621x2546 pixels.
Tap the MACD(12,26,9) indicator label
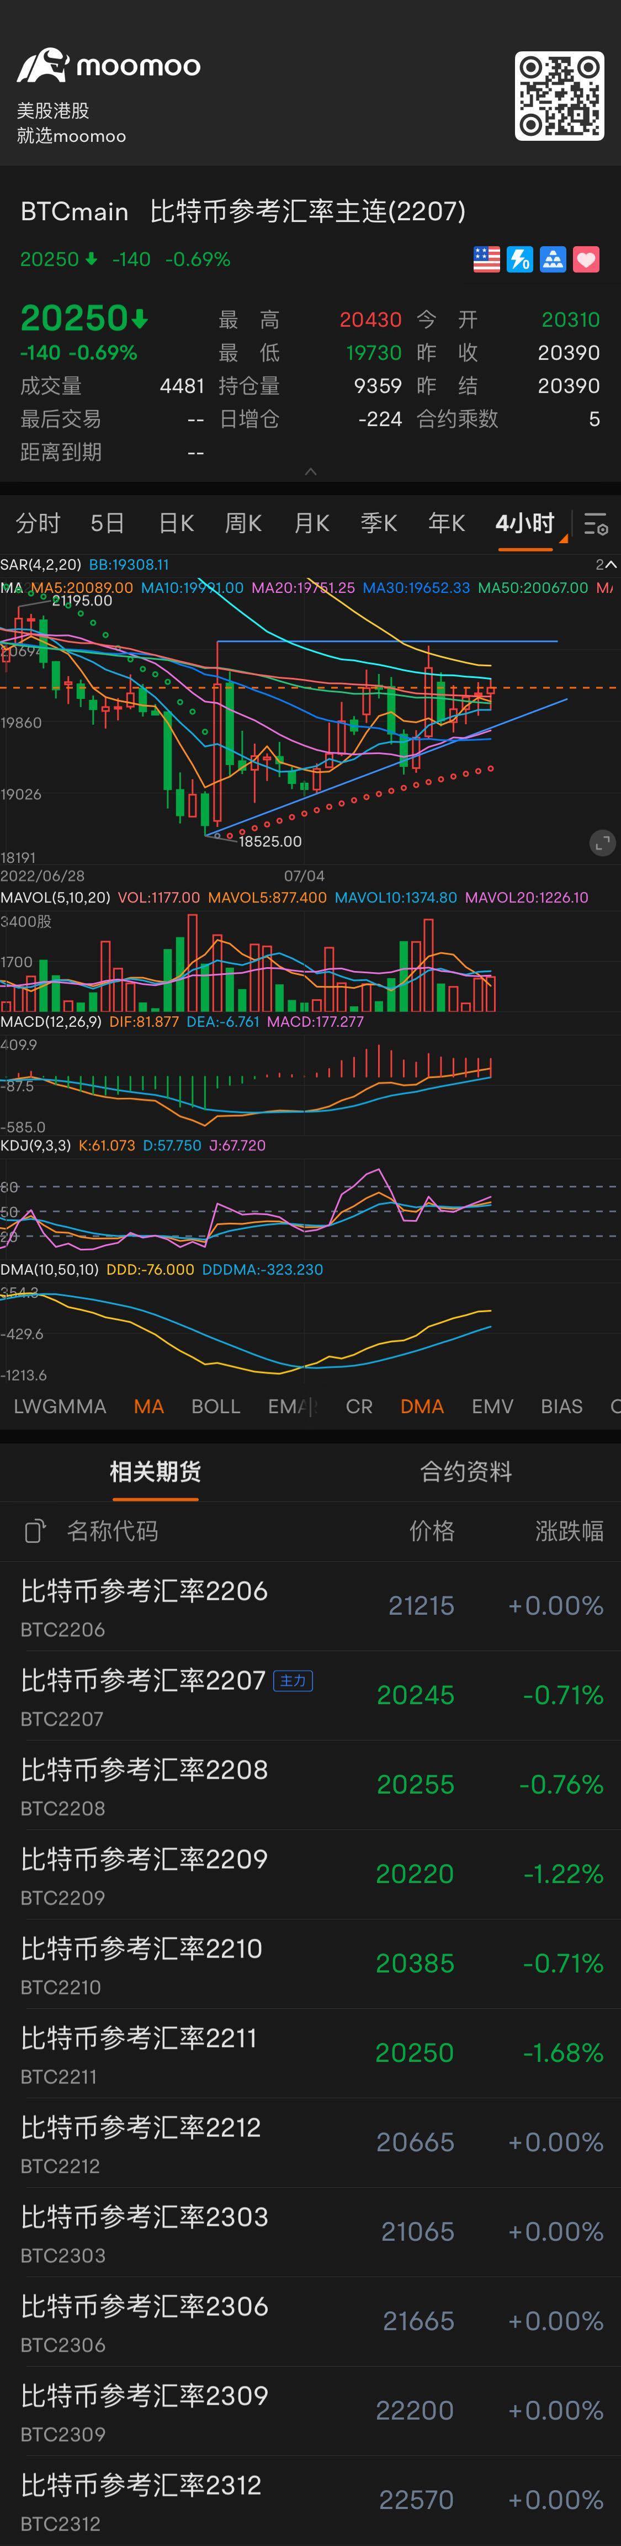tap(50, 1021)
